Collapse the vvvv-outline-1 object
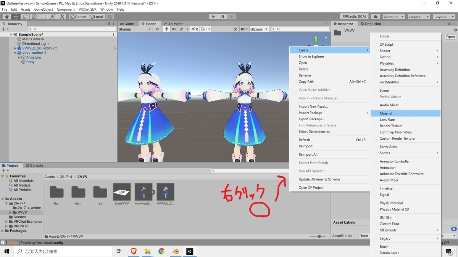This screenshot has width=458, height=257. tap(15, 53)
